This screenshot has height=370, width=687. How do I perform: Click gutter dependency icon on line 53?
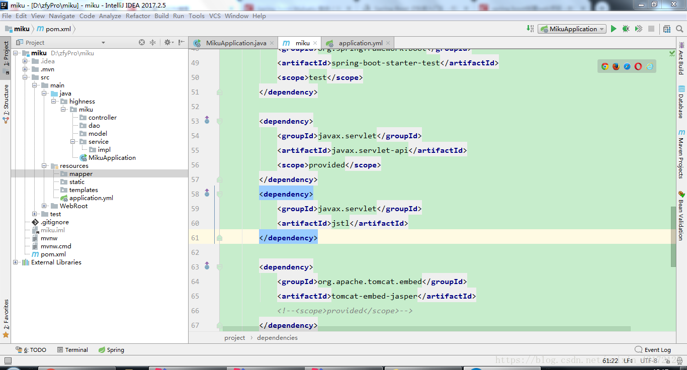(207, 121)
